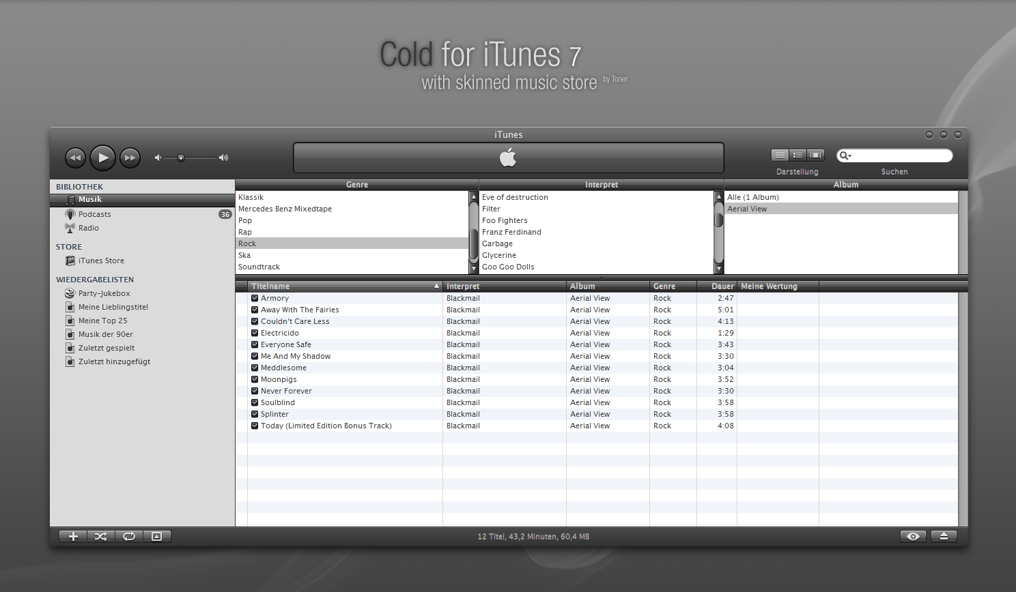Screen dimensions: 1016x592
Task: Skip forward with the next track button
Action: point(130,158)
